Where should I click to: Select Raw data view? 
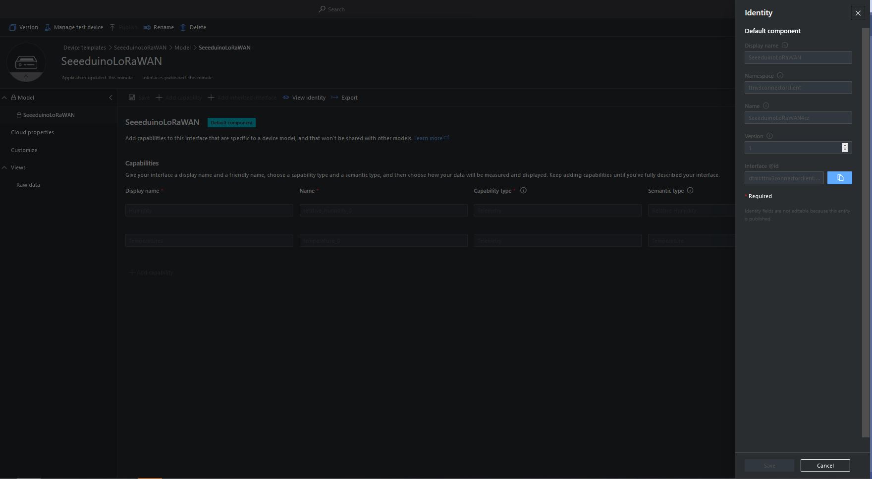coord(28,185)
